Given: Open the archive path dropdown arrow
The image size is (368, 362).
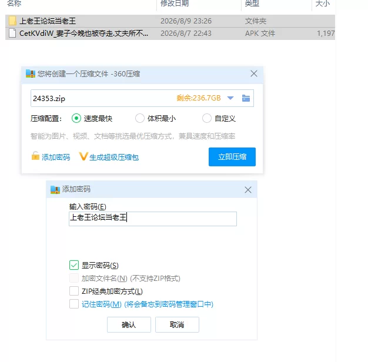Looking at the screenshot, I should tap(230, 98).
